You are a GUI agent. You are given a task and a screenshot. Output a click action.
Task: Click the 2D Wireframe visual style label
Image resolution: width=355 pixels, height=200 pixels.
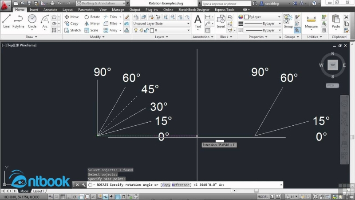25,45
